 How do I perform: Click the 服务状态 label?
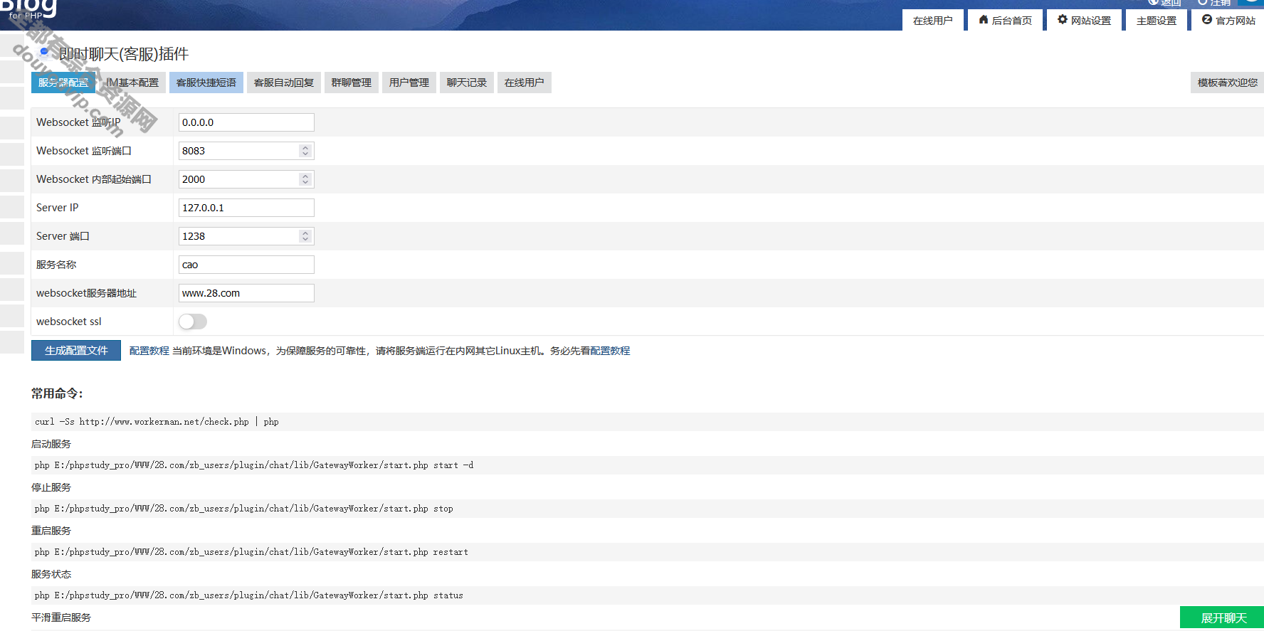click(x=51, y=574)
